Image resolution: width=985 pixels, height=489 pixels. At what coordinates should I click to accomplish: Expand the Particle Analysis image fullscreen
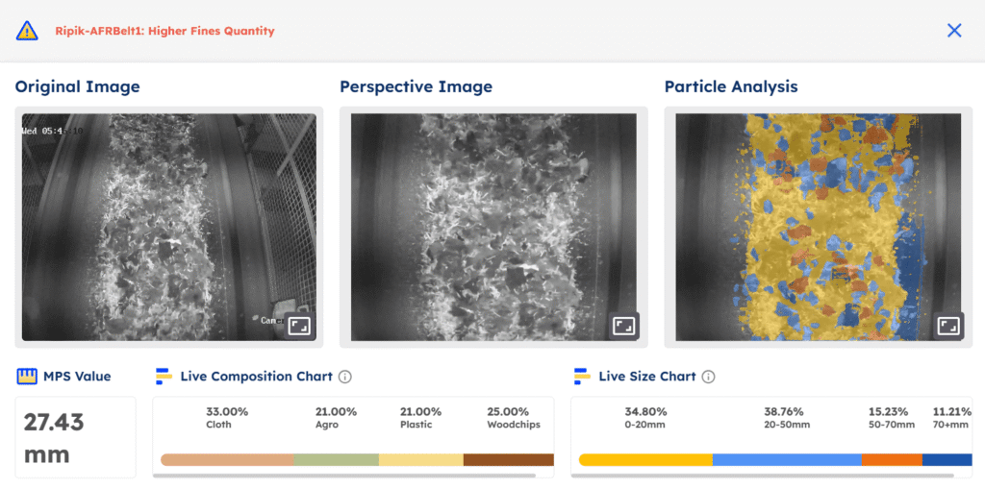(x=948, y=326)
